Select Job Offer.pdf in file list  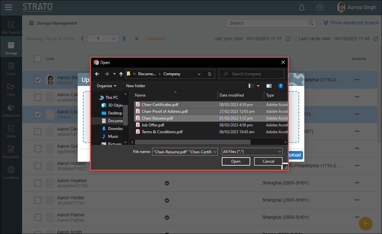153,125
